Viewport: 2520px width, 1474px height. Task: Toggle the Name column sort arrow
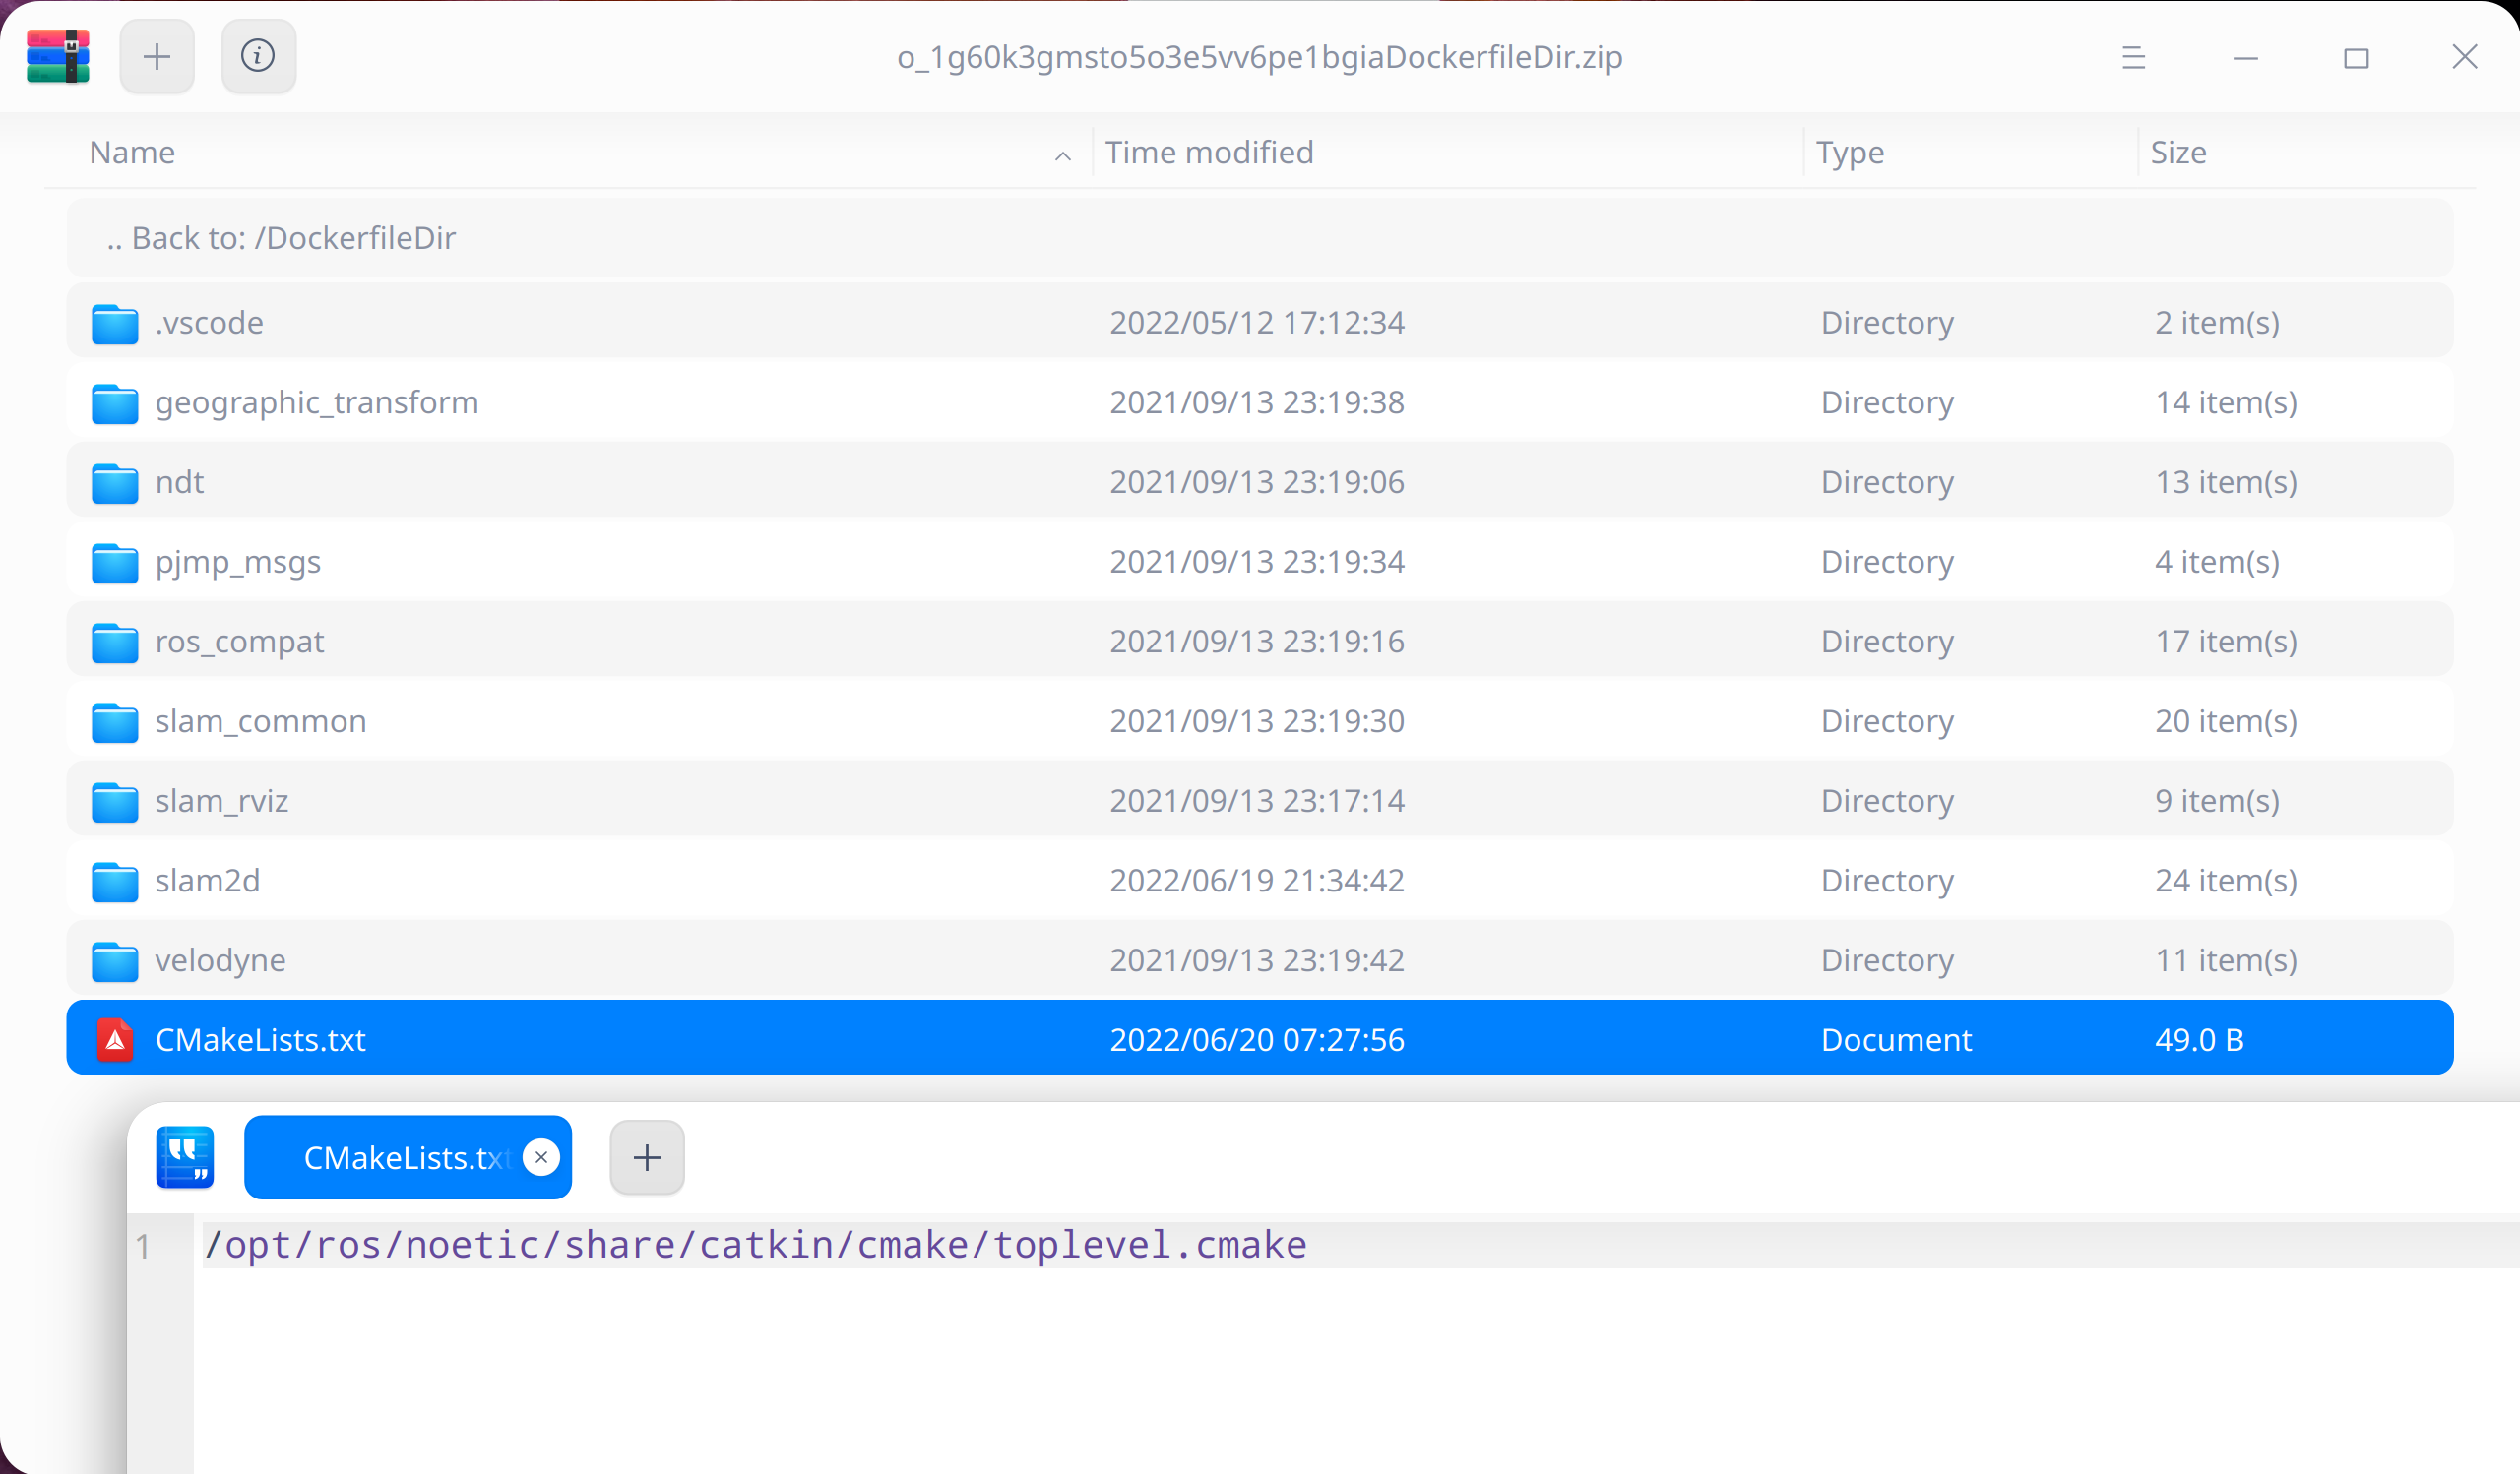[1062, 155]
